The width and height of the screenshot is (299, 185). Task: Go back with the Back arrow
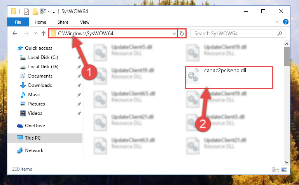[15, 34]
